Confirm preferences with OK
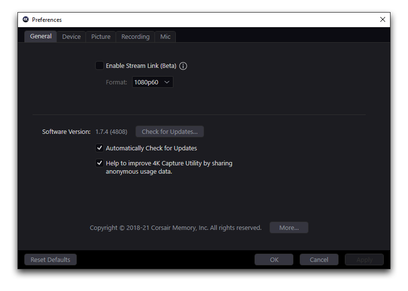 (273, 259)
